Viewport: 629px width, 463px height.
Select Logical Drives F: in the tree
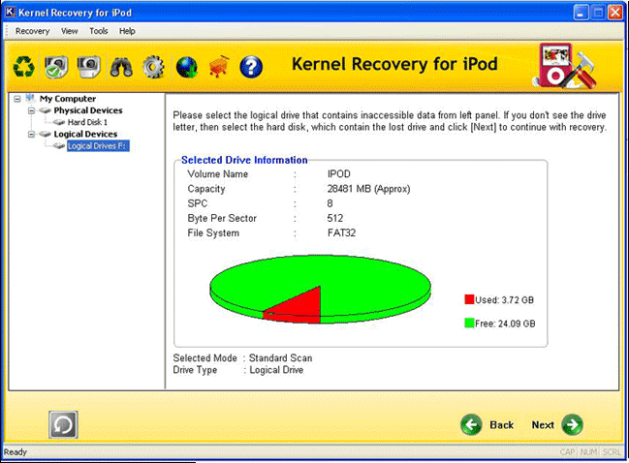(98, 146)
